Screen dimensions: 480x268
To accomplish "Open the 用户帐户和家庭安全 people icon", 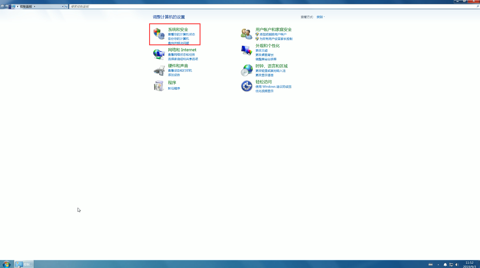I will (247, 34).
